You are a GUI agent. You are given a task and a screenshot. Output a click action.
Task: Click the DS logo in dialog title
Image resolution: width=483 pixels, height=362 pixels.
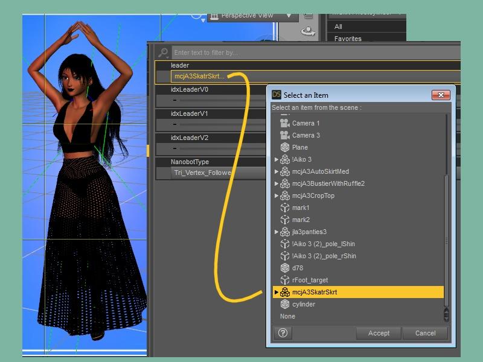[277, 95]
